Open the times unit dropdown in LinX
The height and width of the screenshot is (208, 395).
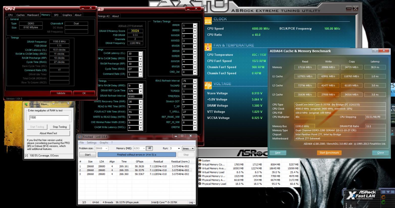(188, 148)
